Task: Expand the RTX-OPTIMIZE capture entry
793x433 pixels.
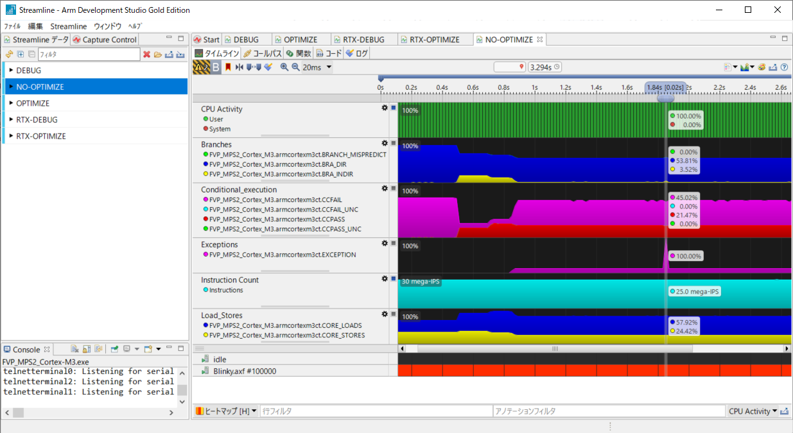Action: point(11,136)
